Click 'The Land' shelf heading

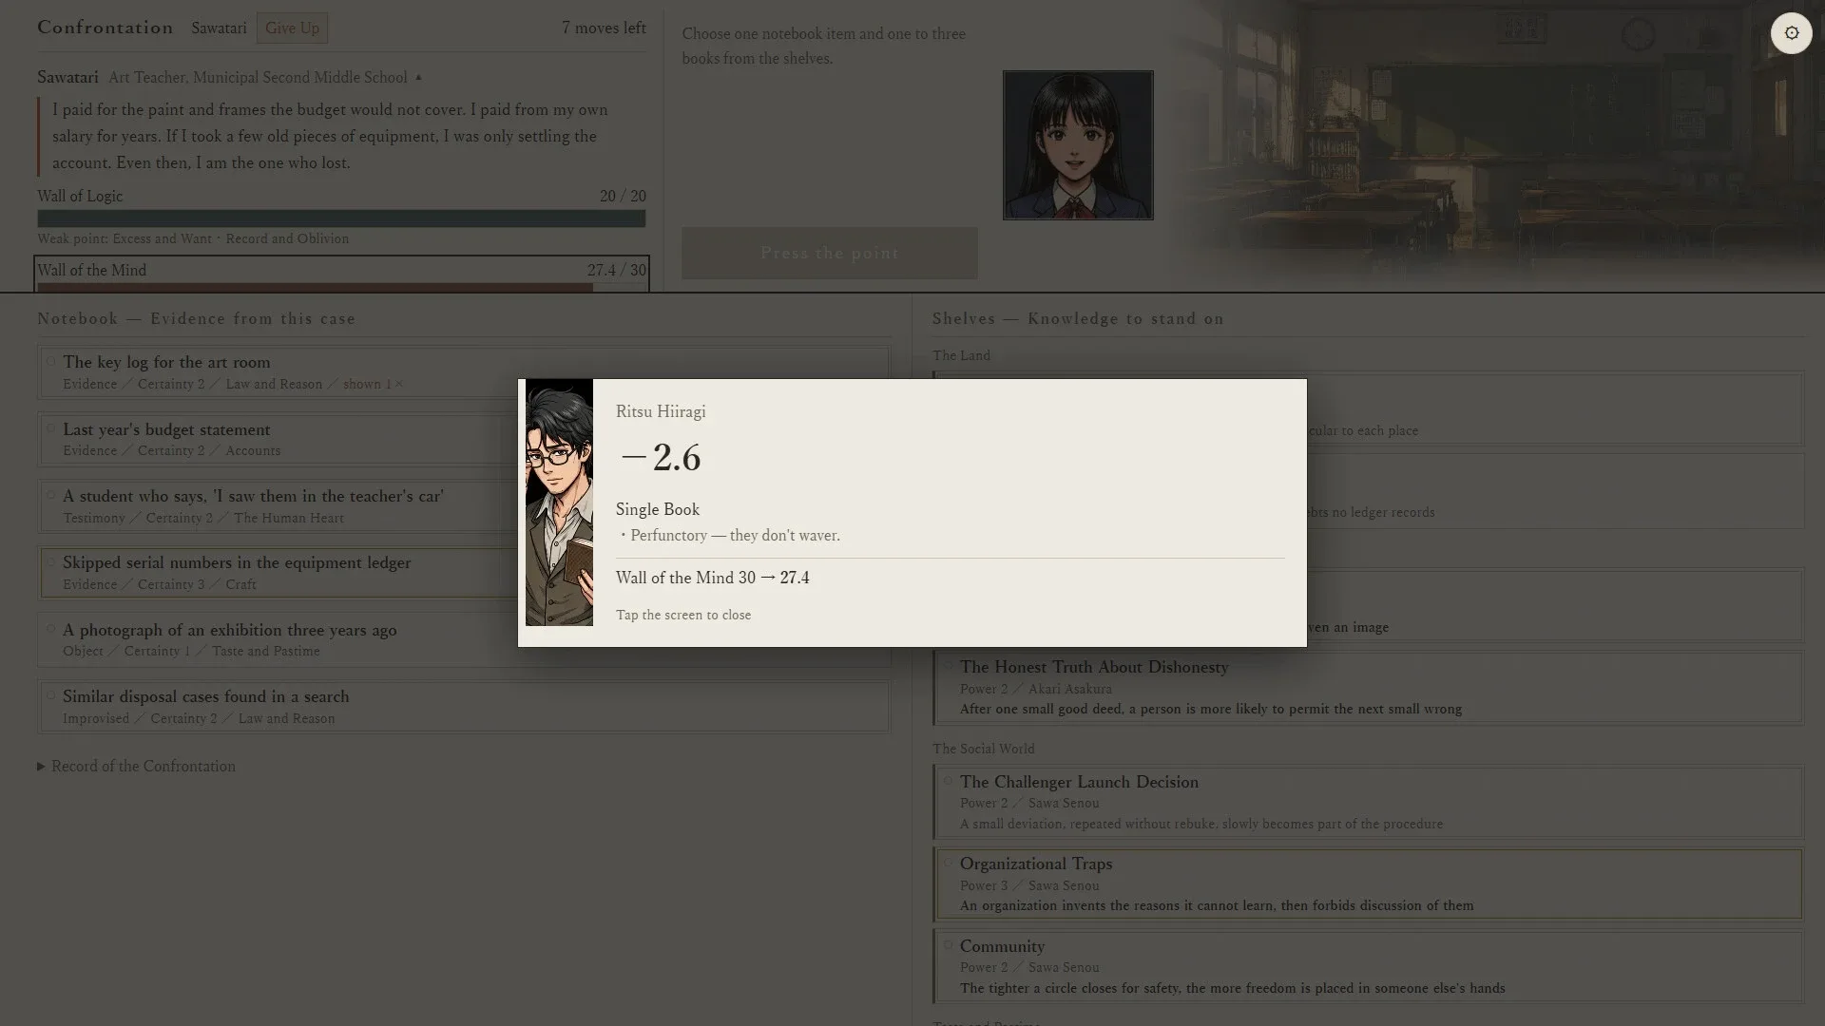click(x=961, y=355)
